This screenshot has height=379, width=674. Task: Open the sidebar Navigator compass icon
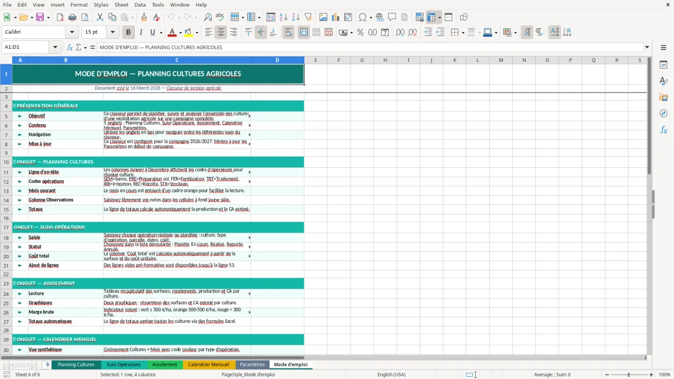[x=663, y=113]
